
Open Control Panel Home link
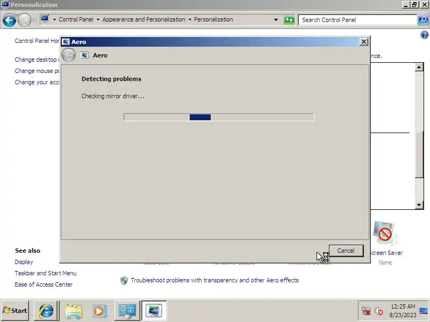click(x=37, y=41)
